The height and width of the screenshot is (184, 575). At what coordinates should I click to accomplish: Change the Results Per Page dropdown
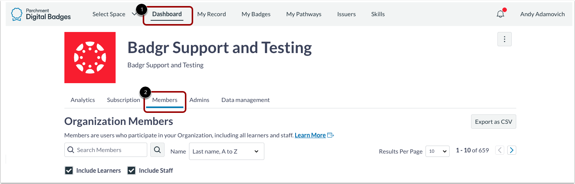(438, 151)
